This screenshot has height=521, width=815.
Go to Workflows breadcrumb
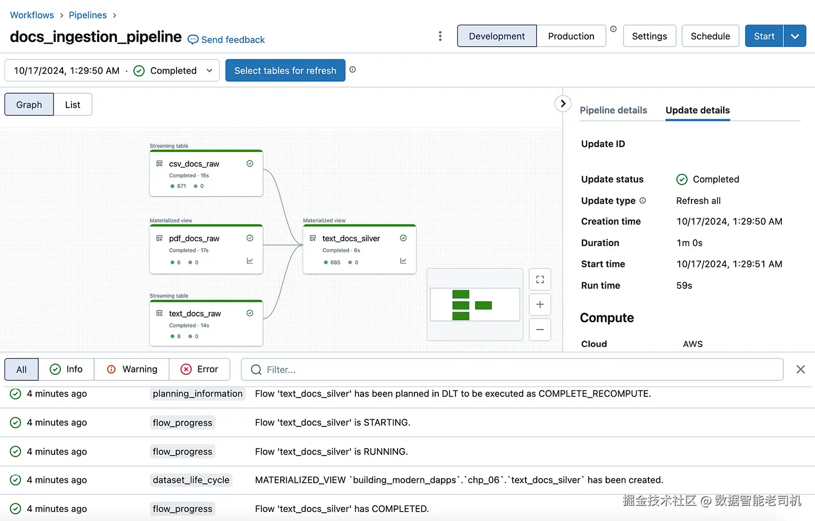coord(32,15)
